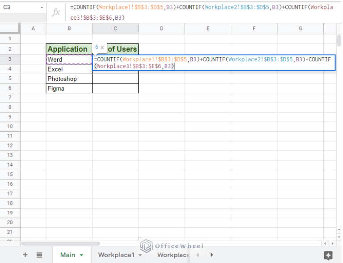Click inside the formula bar text

201,12
